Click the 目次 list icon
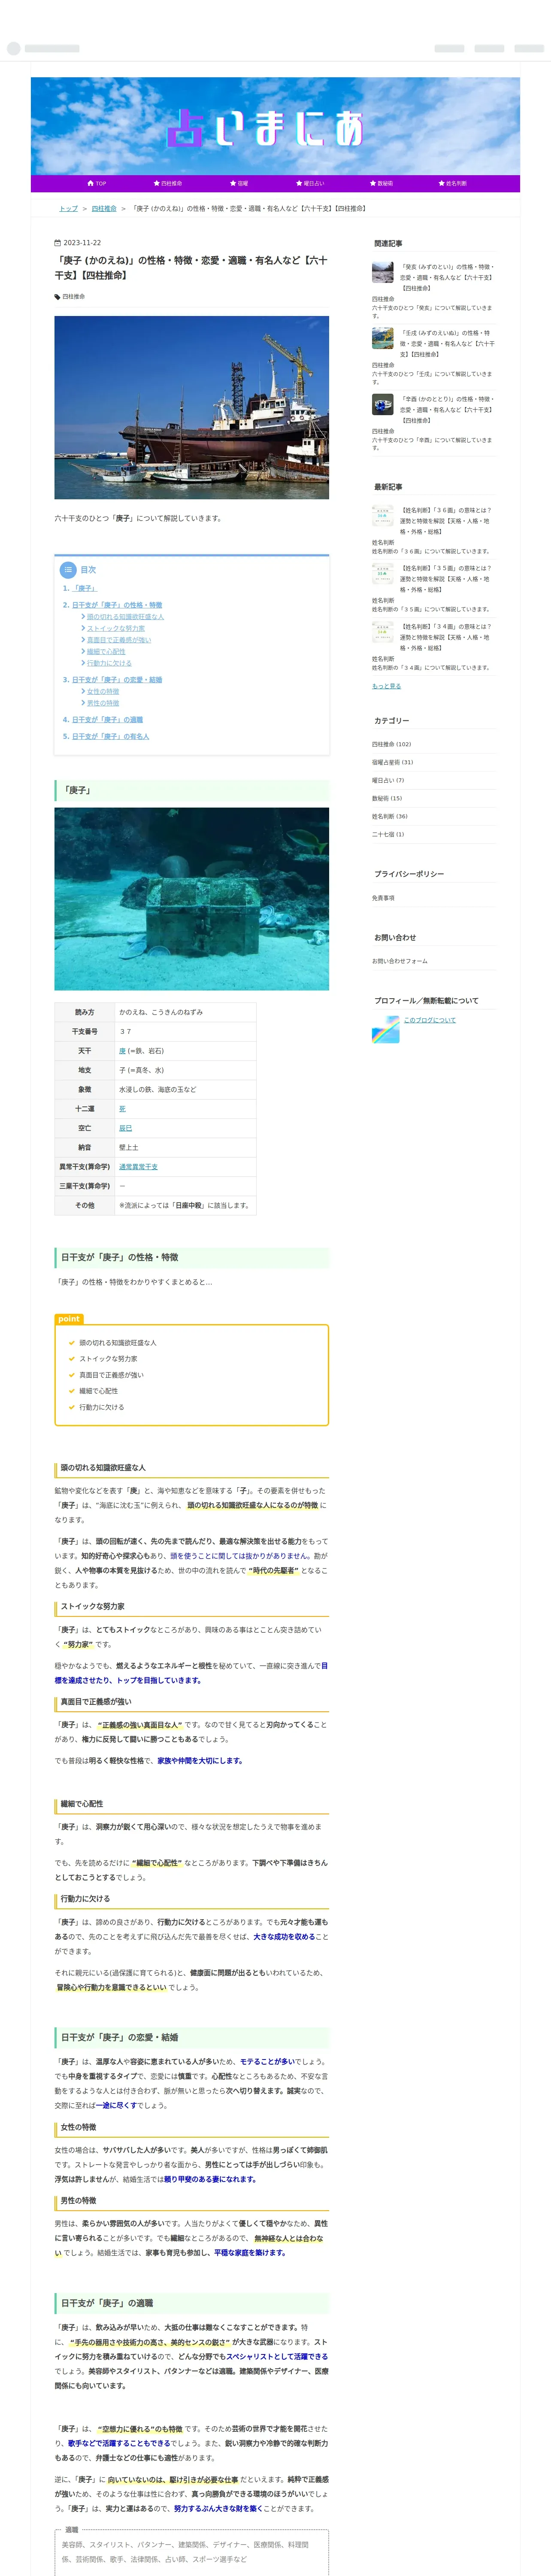This screenshot has width=551, height=2576. pos(68,570)
